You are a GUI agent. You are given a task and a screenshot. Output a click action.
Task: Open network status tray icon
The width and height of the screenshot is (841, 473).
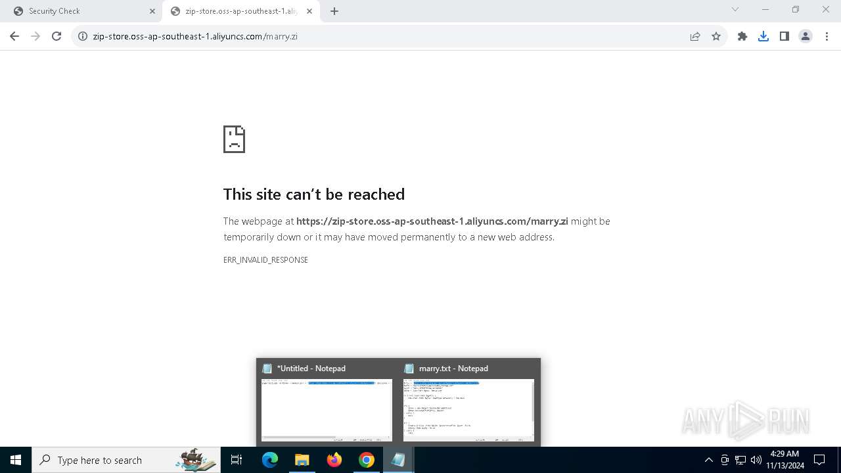(x=740, y=460)
